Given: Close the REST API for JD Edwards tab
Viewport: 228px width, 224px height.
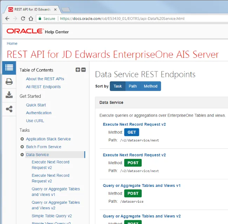Looking at the screenshot, I should click(55, 9).
